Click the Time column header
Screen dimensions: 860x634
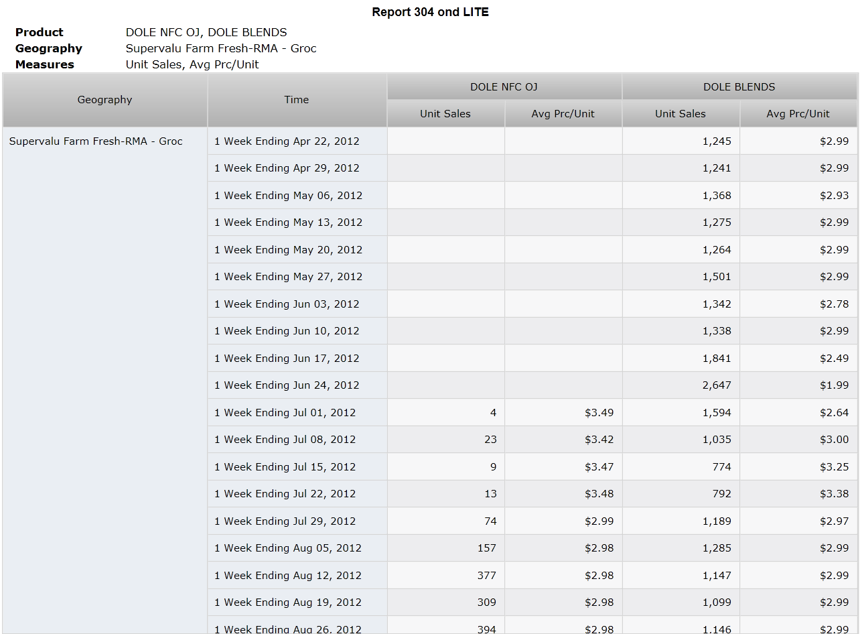click(x=297, y=100)
